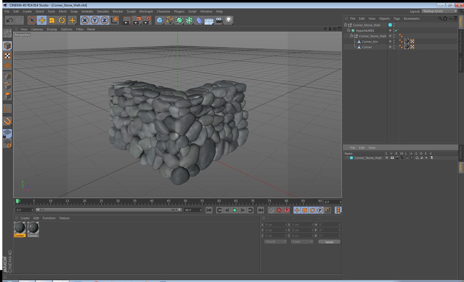Open the Layout Startup dropdown

[440, 11]
